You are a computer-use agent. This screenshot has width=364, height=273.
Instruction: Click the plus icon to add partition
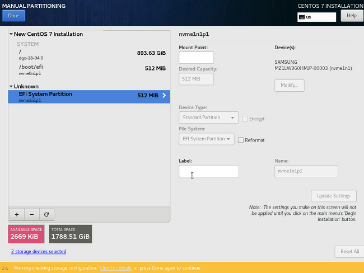[x=16, y=214]
